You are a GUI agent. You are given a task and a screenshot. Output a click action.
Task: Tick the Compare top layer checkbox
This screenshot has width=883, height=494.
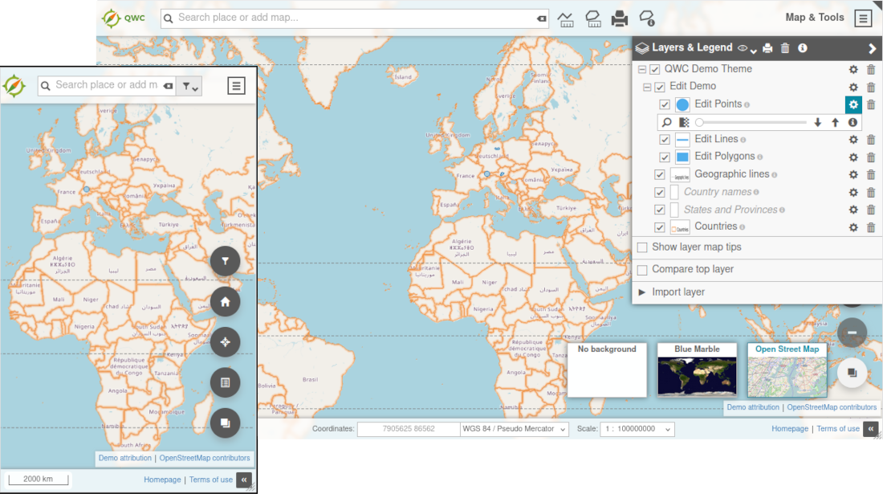642,270
